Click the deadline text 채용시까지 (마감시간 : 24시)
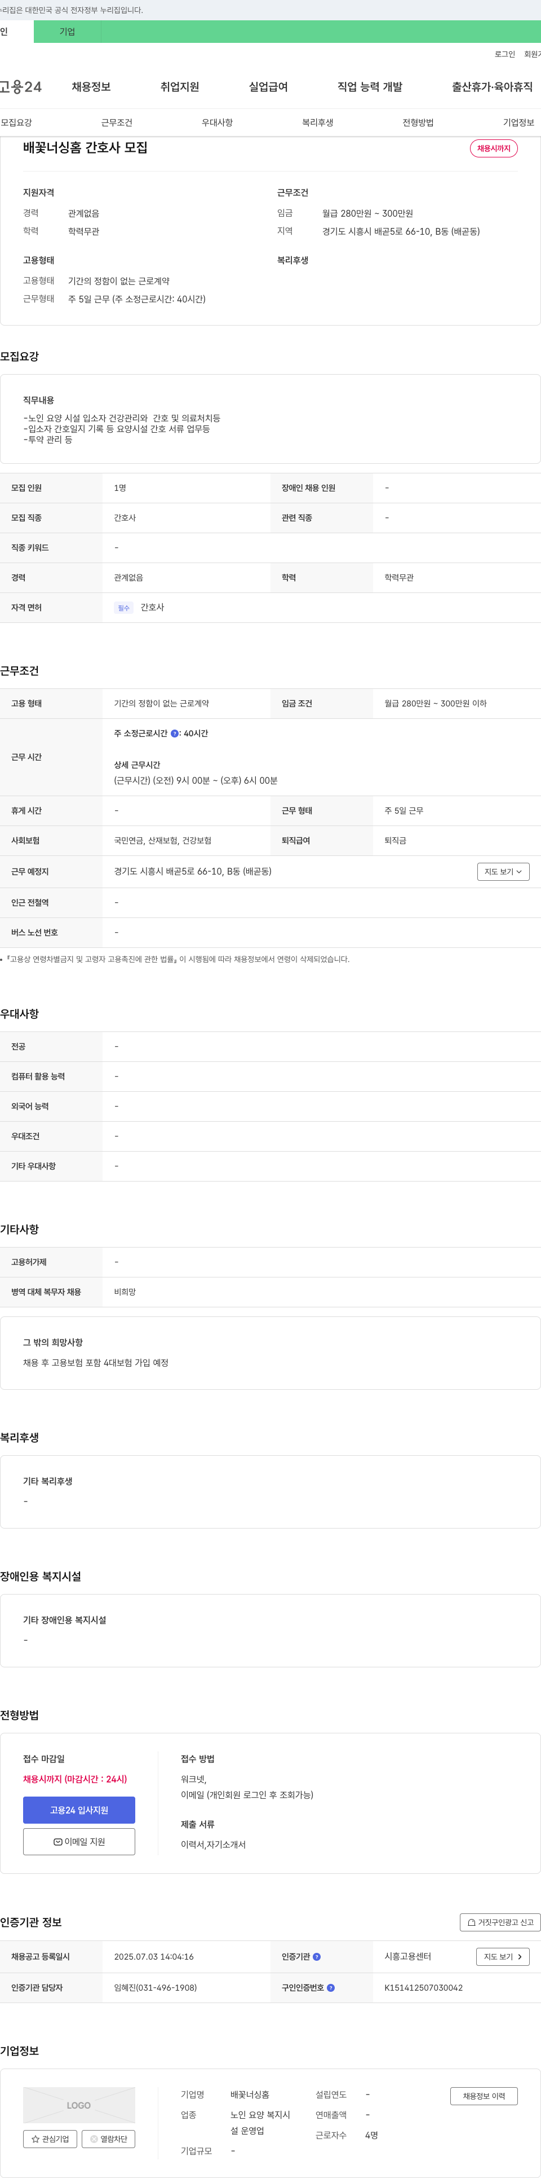This screenshot has height=2178, width=541. pyautogui.click(x=75, y=1779)
